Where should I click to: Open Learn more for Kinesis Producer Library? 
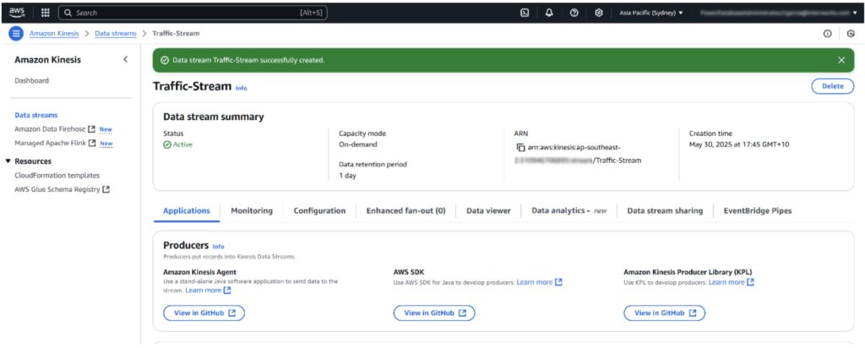(x=732, y=282)
